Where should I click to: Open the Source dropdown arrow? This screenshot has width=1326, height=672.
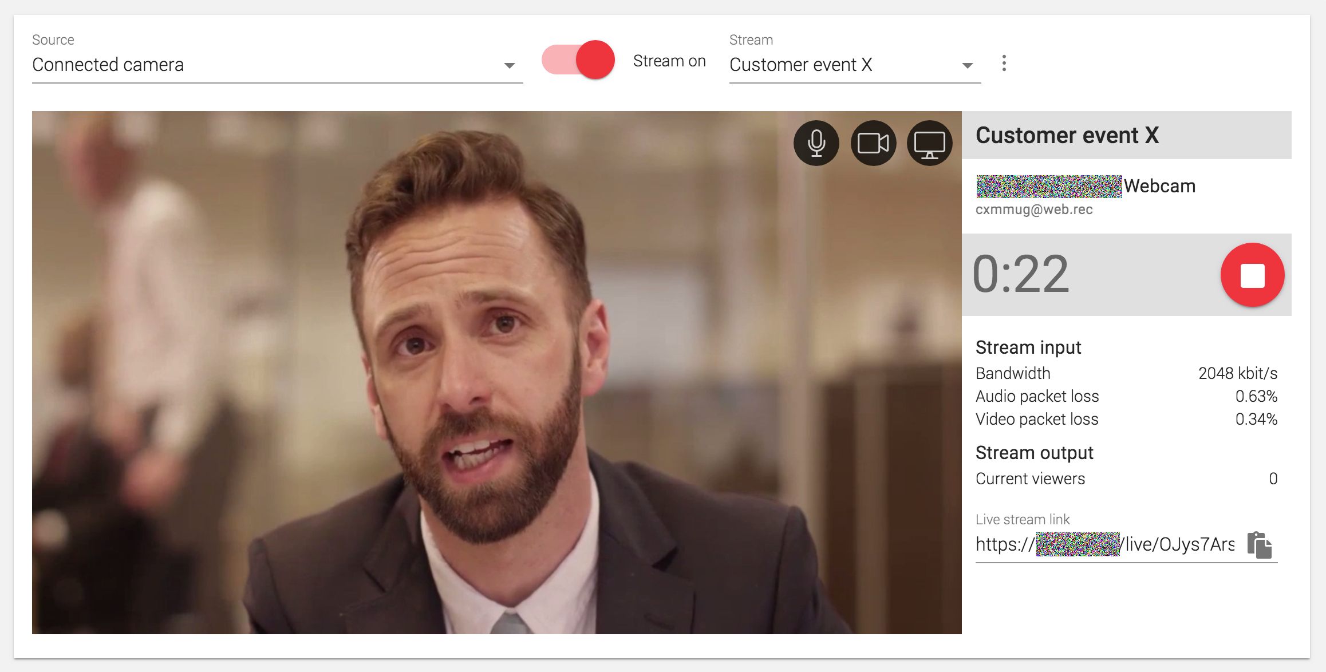pos(509,65)
